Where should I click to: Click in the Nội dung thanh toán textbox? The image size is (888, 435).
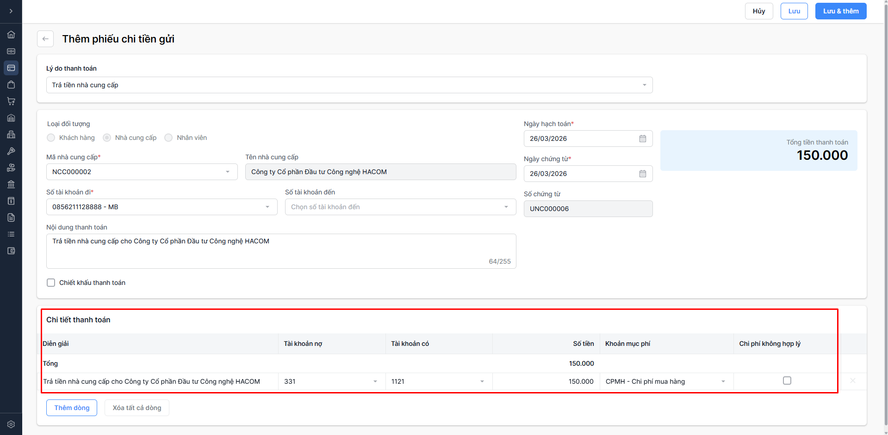point(281,251)
